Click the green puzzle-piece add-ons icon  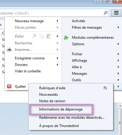tap(66, 38)
